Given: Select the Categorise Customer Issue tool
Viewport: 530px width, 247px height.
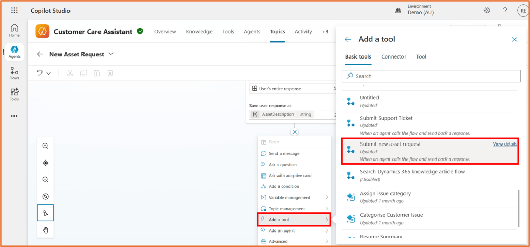Looking at the screenshot, I should pyautogui.click(x=429, y=219).
